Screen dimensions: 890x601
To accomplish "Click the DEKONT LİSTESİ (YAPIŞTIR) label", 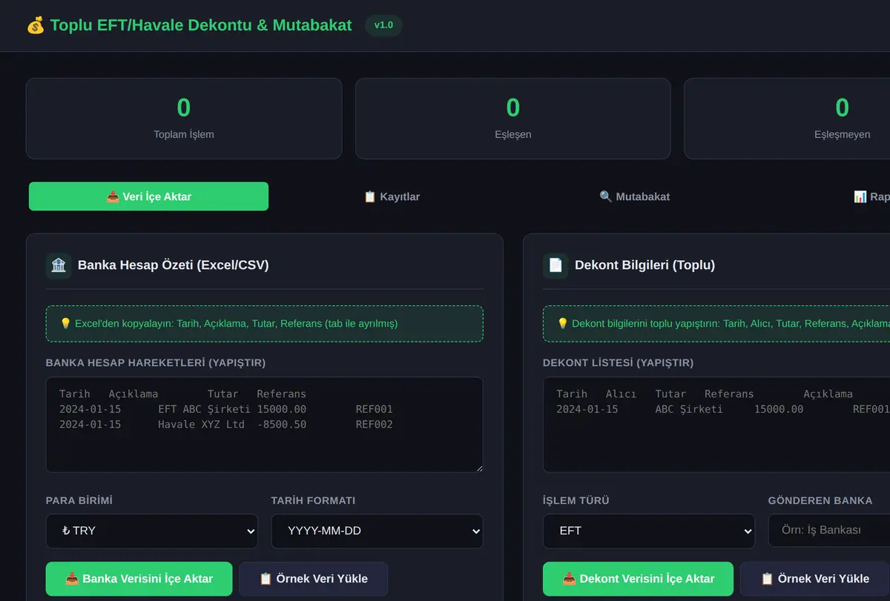I will click(619, 363).
